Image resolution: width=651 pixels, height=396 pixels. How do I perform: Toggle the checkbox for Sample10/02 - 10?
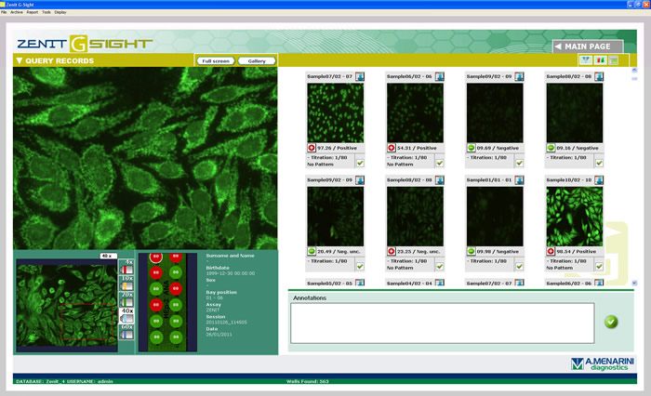point(599,266)
